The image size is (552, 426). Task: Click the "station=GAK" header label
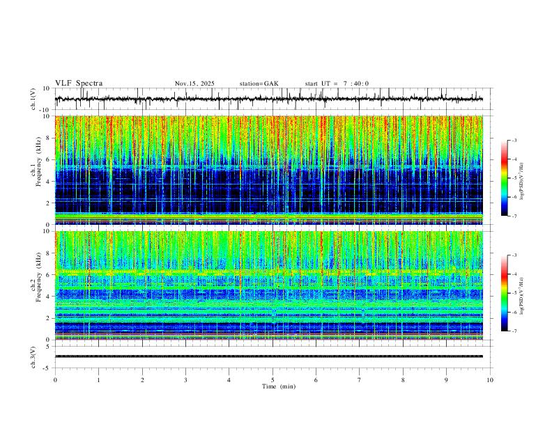(259, 84)
